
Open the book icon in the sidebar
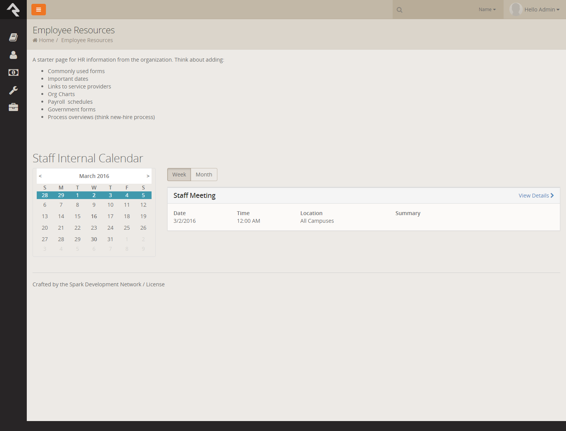pos(13,37)
